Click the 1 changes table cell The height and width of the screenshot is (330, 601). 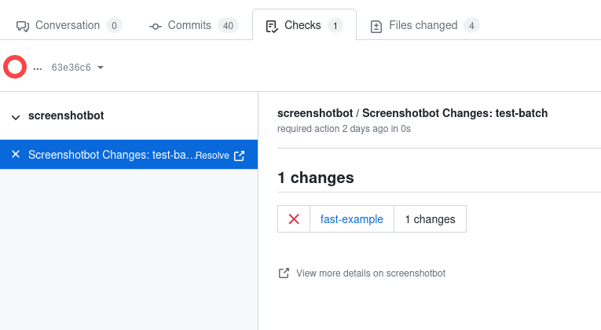(x=430, y=219)
